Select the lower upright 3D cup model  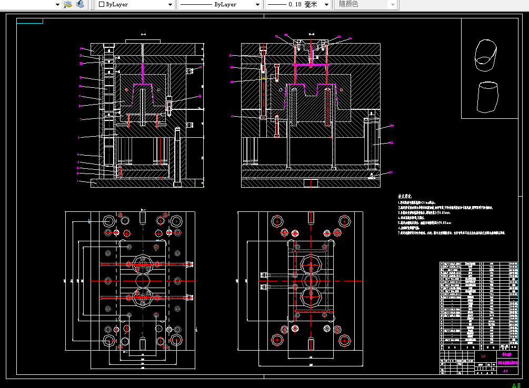tap(487, 97)
